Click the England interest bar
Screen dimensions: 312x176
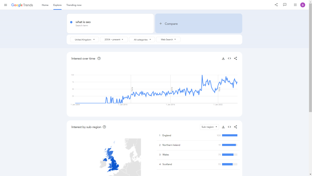point(230,135)
